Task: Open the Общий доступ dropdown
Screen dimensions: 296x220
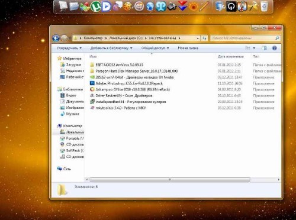Action: coord(155,48)
